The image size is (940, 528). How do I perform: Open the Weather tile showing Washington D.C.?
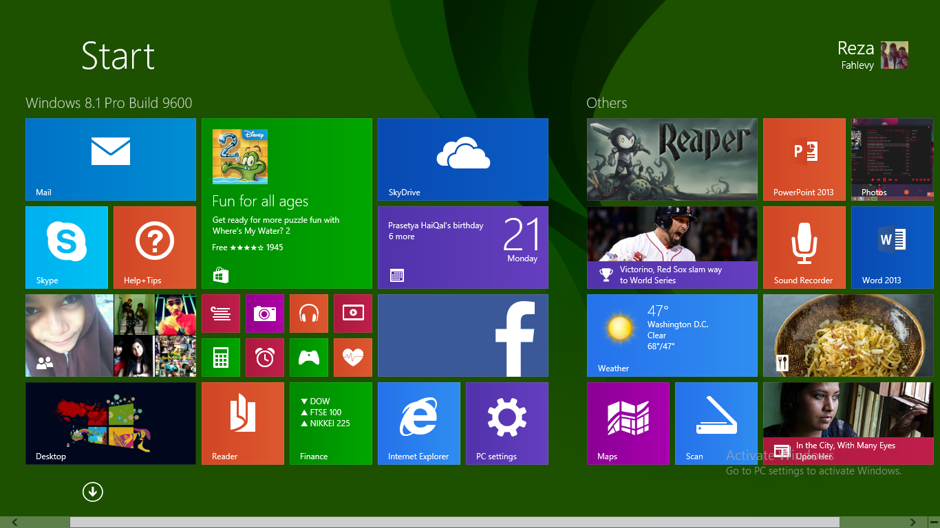pos(672,335)
